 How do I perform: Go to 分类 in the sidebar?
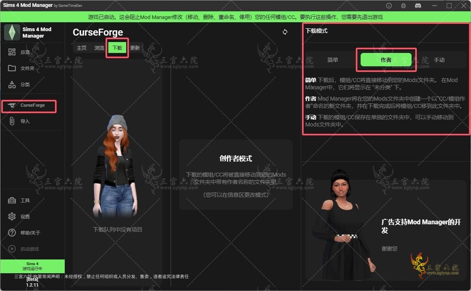coord(25,85)
